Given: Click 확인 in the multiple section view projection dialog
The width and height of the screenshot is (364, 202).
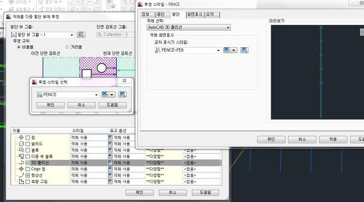Looking at the screenshot, I should coord(140,192).
